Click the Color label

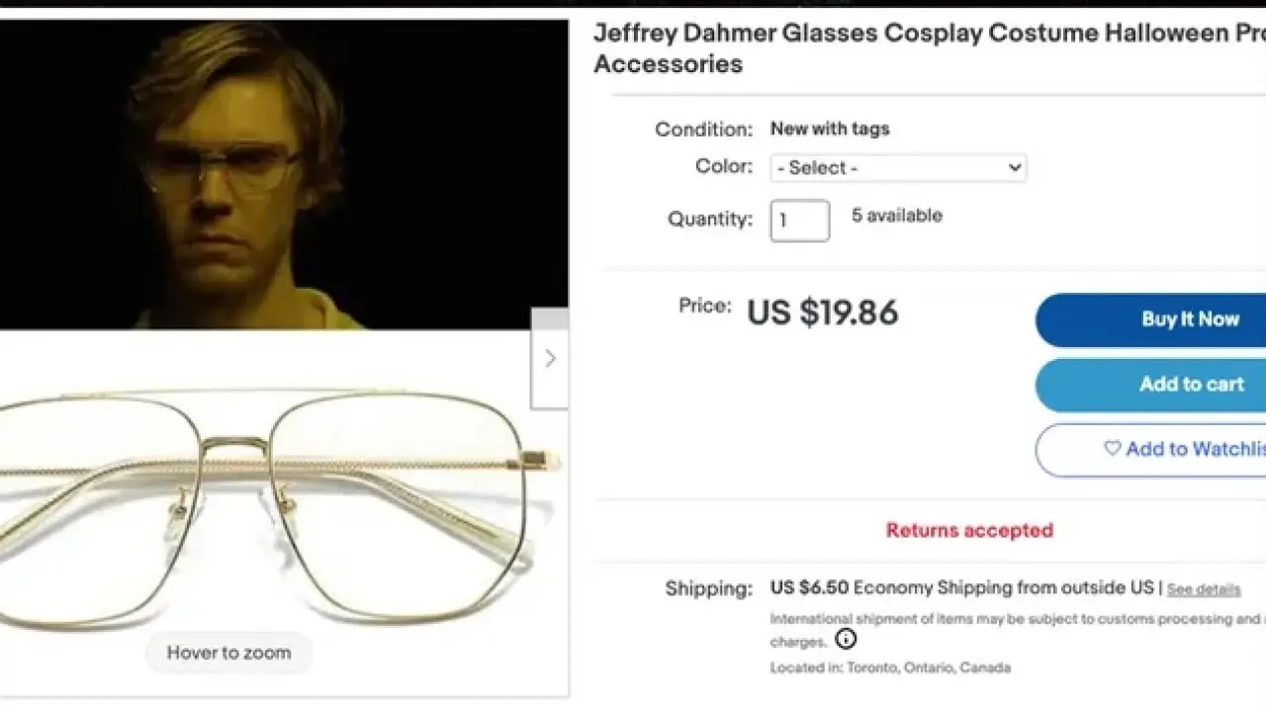click(723, 166)
